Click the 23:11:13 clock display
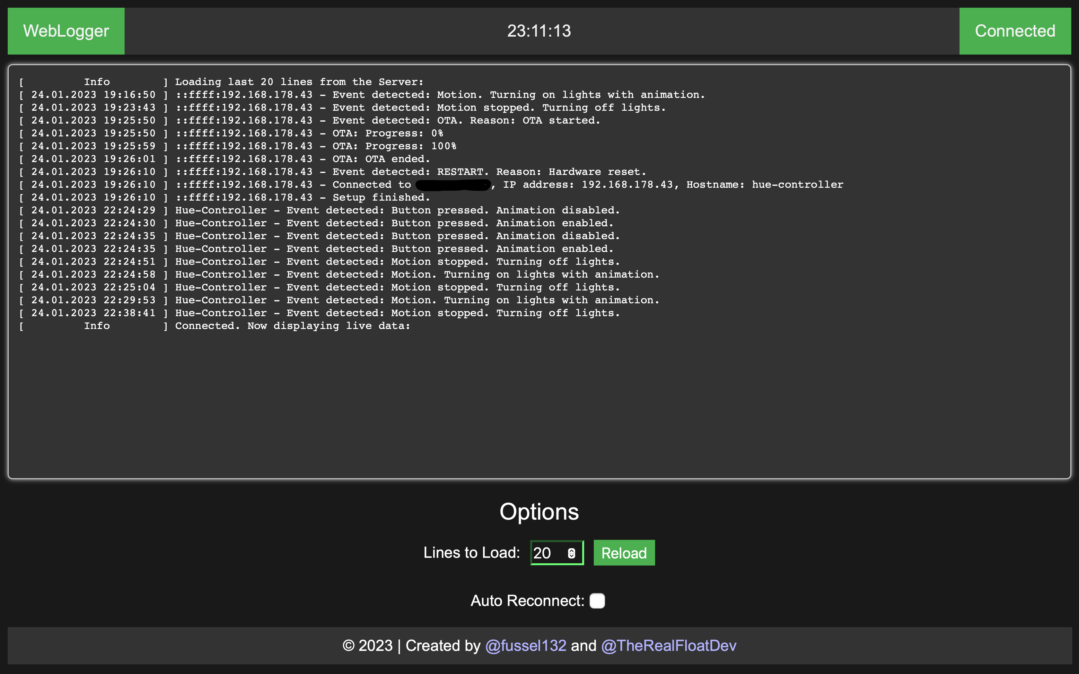1079x674 pixels. [539, 31]
